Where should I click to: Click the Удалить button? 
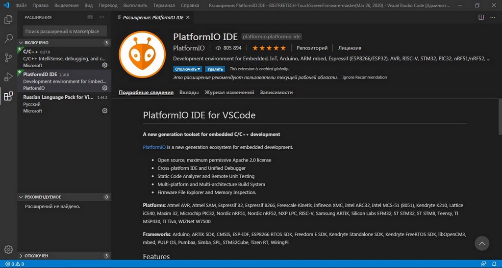point(215,69)
